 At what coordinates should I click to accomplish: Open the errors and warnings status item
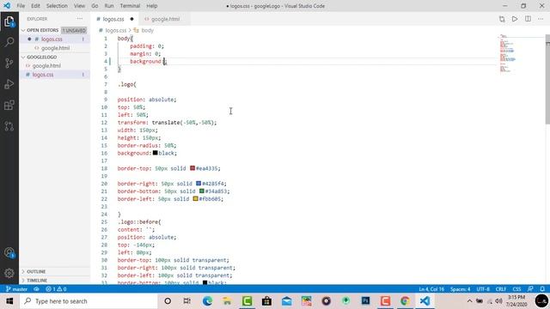56,289
